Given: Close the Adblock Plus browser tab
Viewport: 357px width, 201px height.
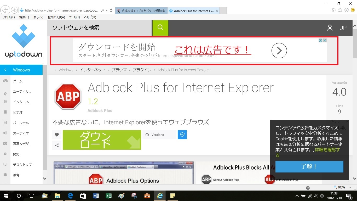Looking at the screenshot, I should 217,11.
